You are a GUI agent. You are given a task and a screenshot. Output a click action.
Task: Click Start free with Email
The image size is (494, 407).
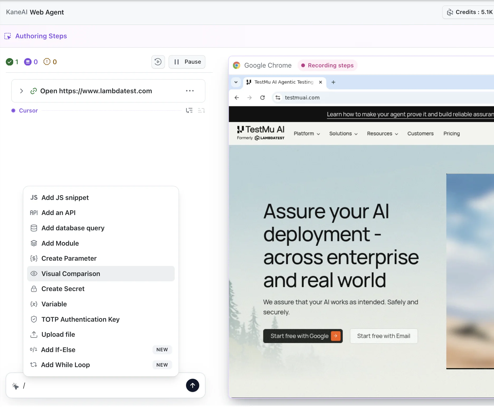pyautogui.click(x=384, y=336)
